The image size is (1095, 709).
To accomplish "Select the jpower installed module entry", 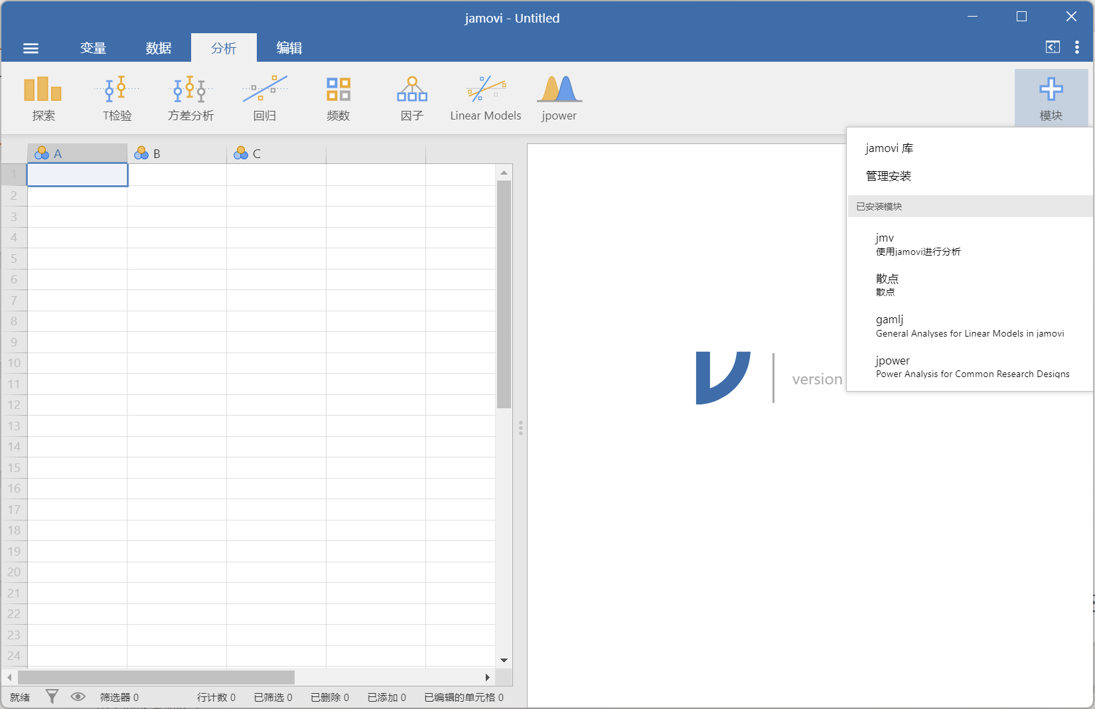I will [x=970, y=366].
